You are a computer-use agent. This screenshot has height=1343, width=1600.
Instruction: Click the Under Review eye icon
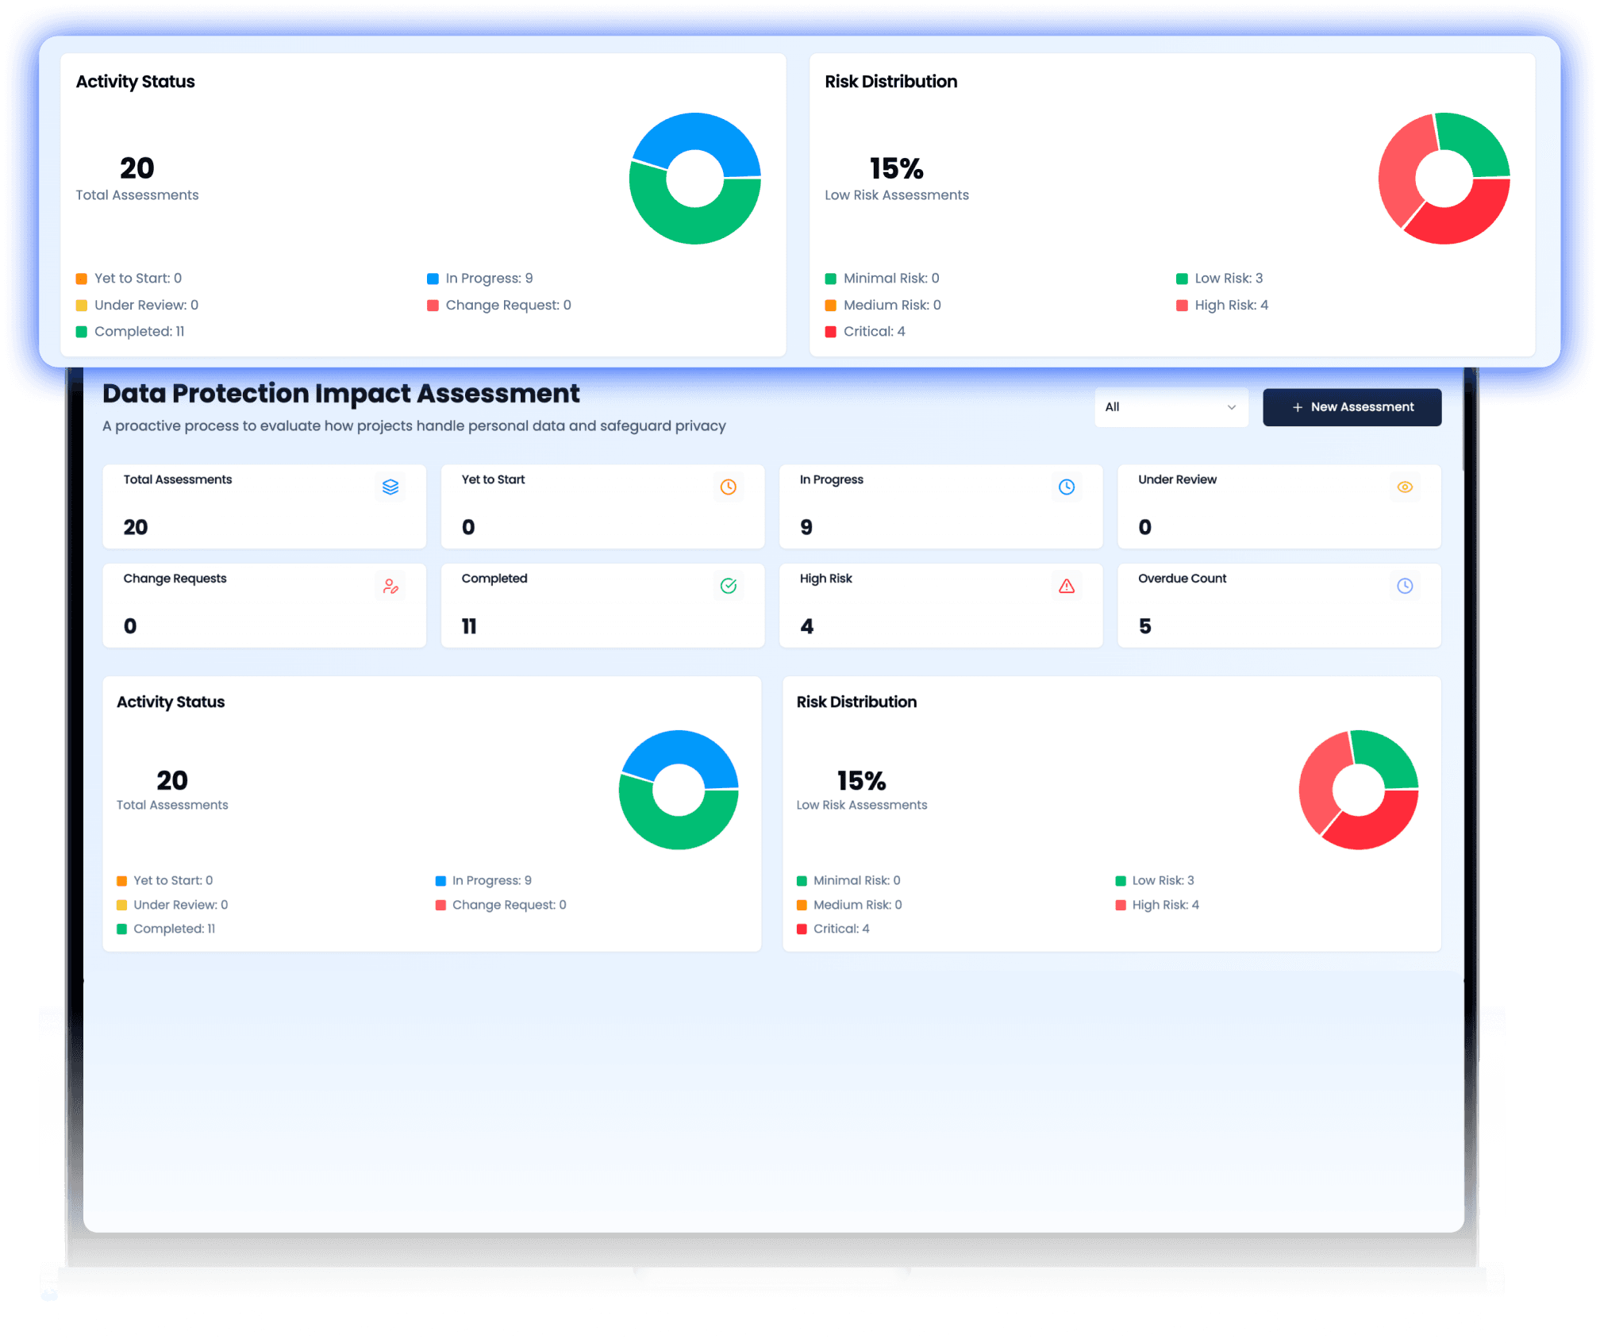pos(1404,487)
